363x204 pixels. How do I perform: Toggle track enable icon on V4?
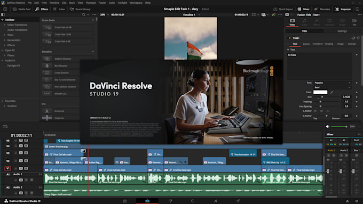tap(26, 146)
